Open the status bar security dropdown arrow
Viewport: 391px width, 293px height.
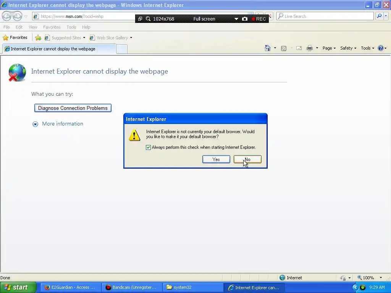(x=349, y=278)
